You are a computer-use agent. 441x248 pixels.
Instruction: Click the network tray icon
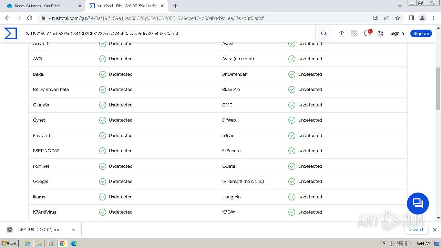(400, 244)
